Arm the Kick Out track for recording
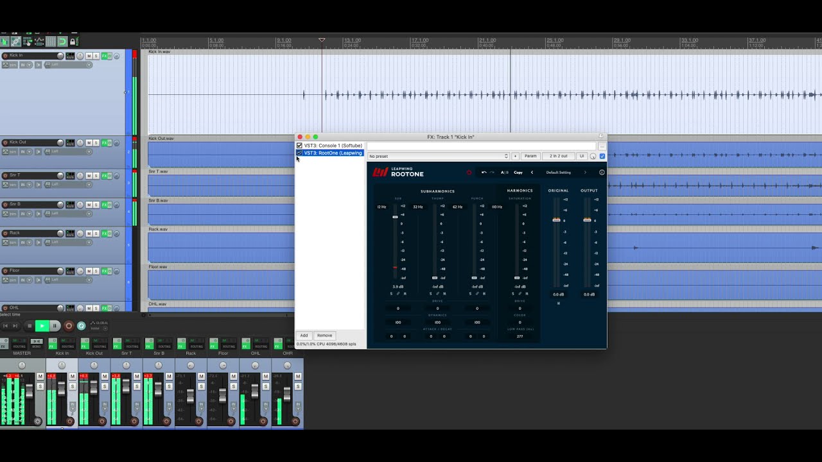Image resolution: width=822 pixels, height=462 pixels. point(5,142)
